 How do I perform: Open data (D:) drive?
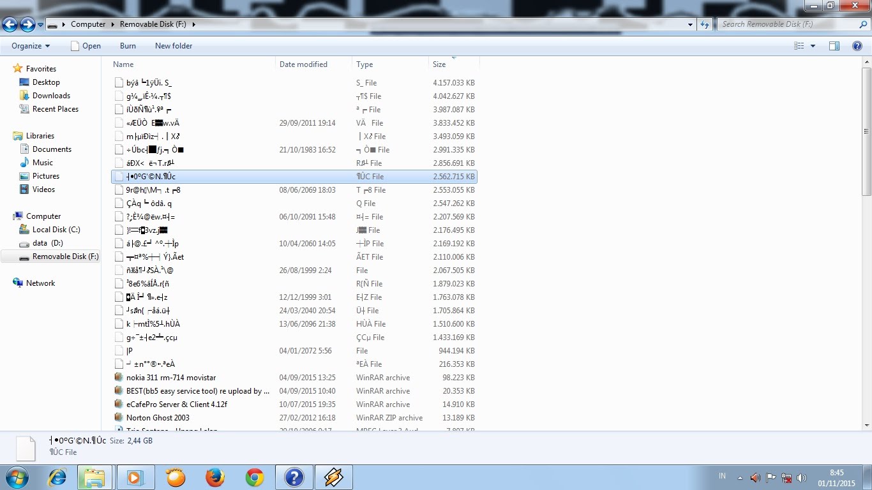48,243
